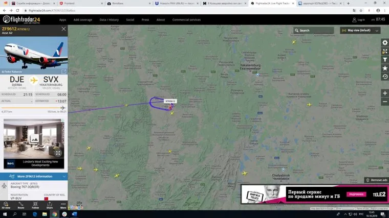Expand More ZF9612 information section

pos(34,176)
